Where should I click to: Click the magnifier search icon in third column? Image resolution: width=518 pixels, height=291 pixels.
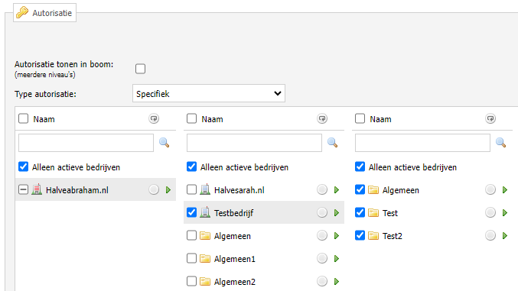(x=501, y=143)
